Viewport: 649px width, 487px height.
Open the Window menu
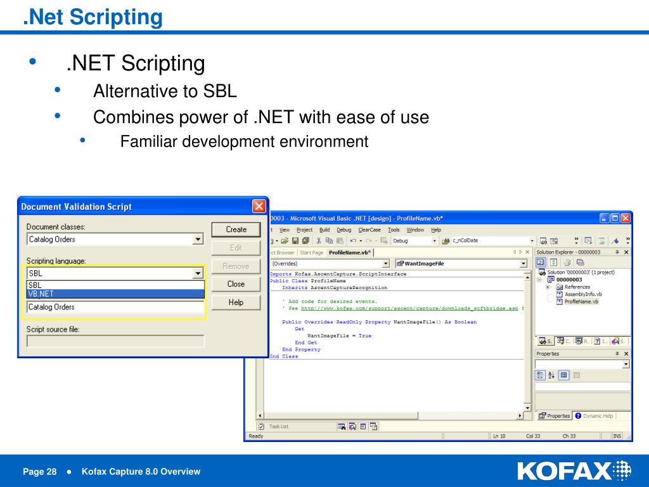point(415,230)
